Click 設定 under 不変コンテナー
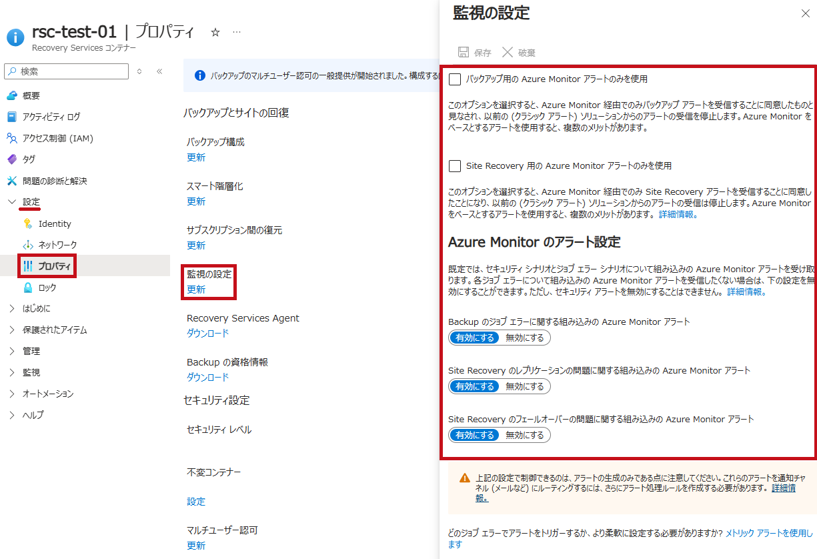Viewport: 817px width, 559px height. (x=196, y=502)
